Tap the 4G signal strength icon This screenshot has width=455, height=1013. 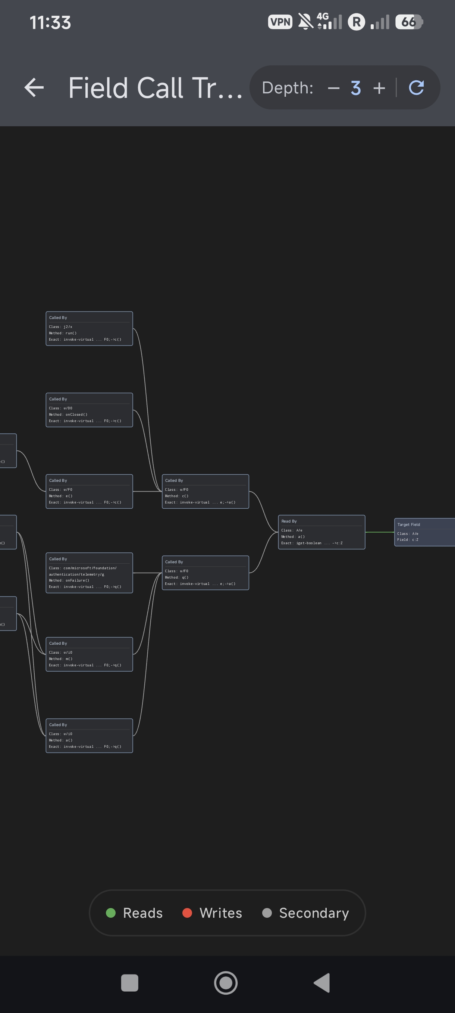329,21
